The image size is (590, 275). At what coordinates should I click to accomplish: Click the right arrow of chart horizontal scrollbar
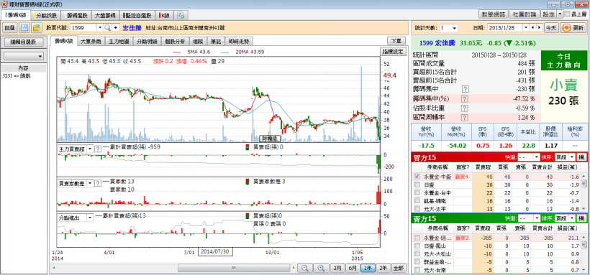[293, 268]
